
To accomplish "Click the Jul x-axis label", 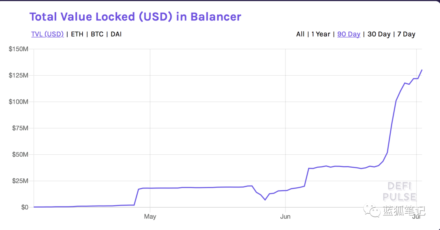I will click(x=416, y=217).
